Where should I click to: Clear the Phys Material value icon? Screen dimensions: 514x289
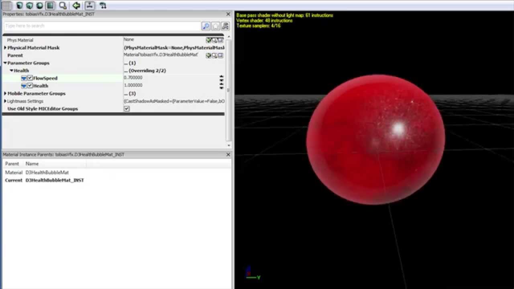click(220, 40)
